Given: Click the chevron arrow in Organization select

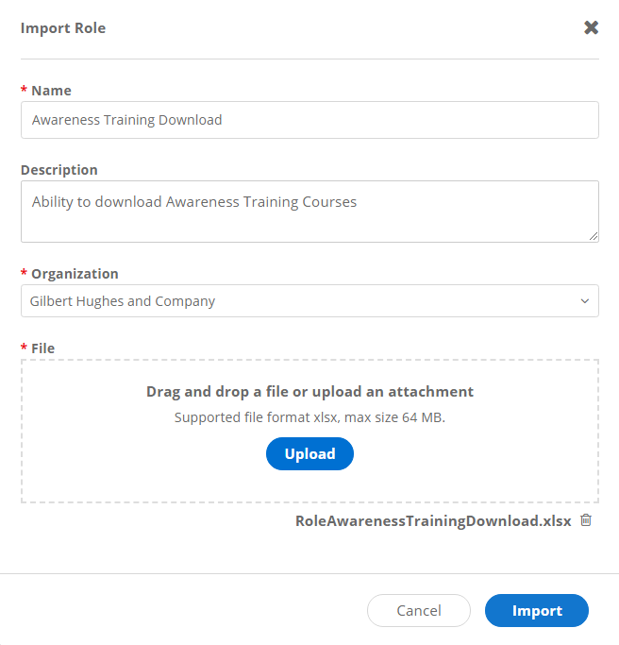Looking at the screenshot, I should pos(585,301).
